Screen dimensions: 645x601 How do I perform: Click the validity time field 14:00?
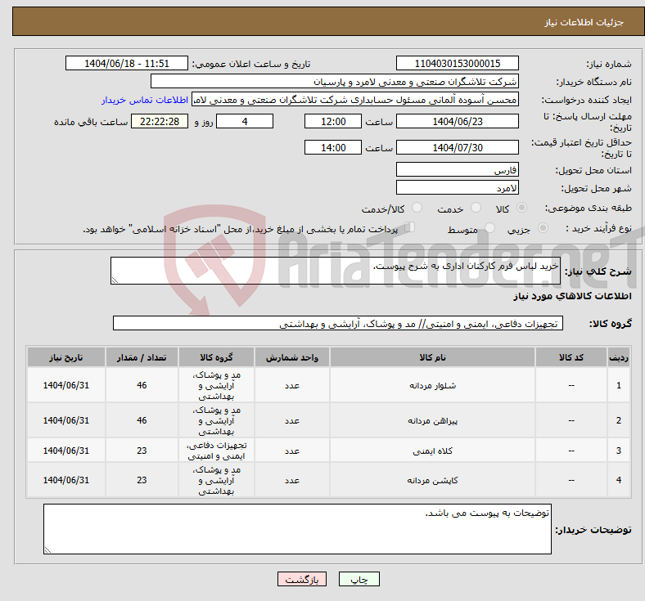(333, 147)
